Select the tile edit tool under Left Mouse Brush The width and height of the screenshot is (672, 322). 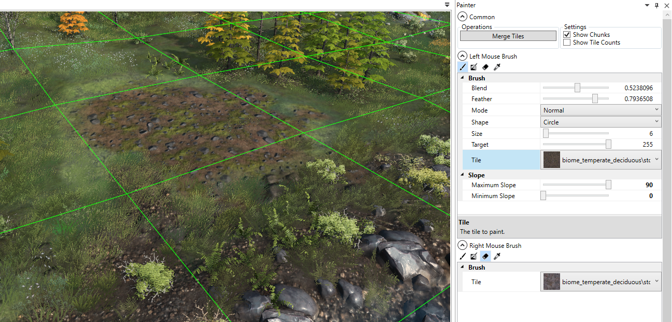pyautogui.click(x=474, y=67)
